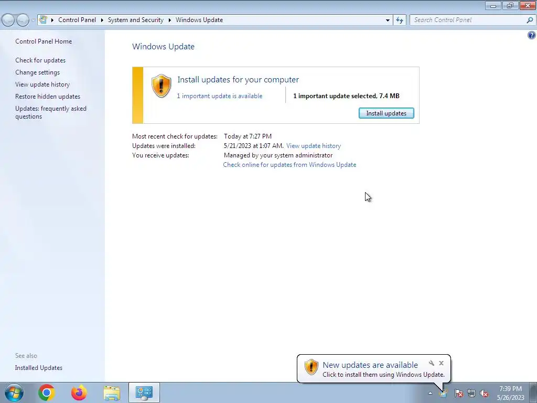Dismiss the New updates balloon with X
Image resolution: width=537 pixels, height=403 pixels.
click(x=441, y=363)
